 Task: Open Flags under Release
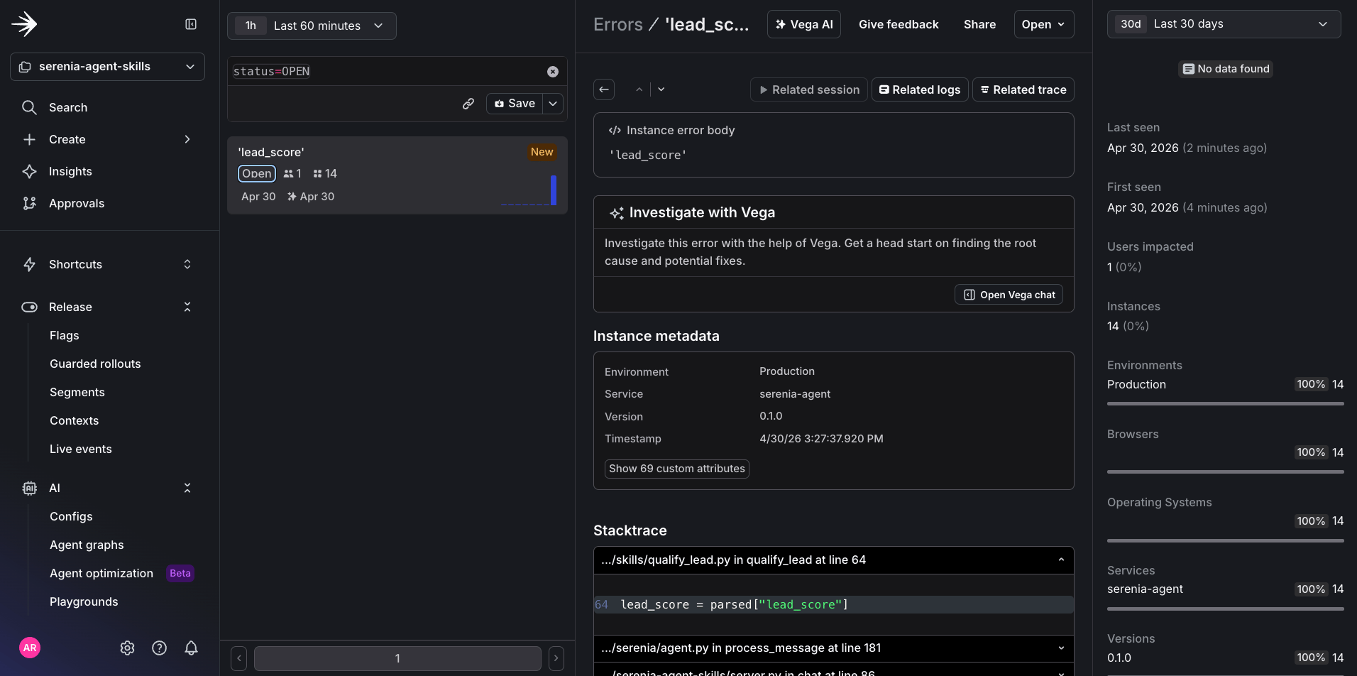[x=65, y=335]
